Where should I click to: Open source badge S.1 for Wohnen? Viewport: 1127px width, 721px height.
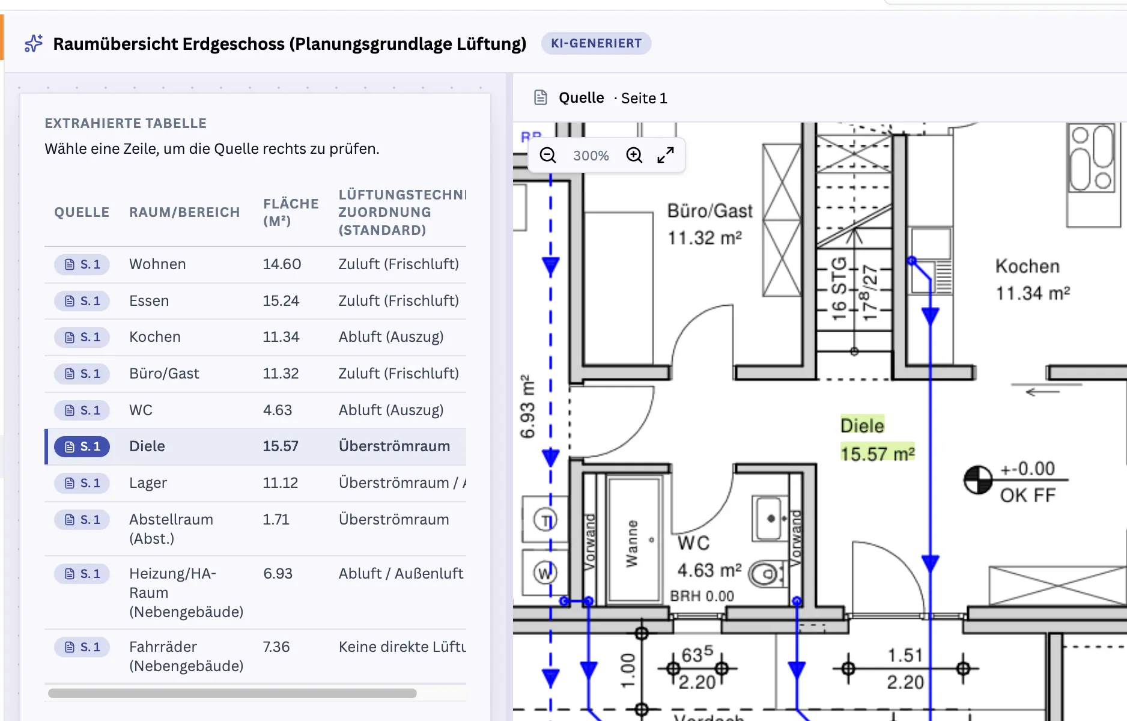tap(82, 264)
